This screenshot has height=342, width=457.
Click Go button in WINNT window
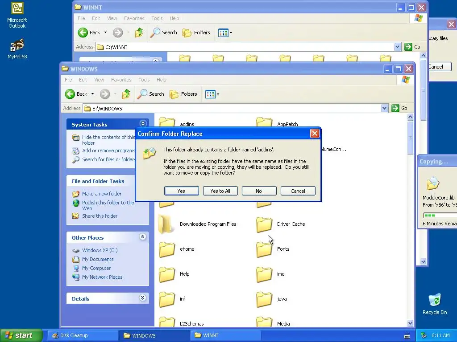[x=412, y=46]
